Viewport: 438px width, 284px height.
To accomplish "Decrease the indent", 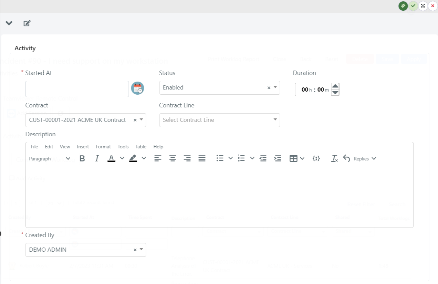I will click(263, 159).
